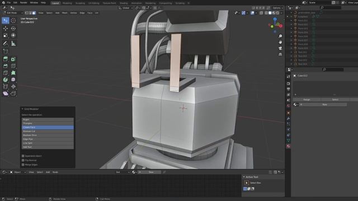Choose the Edge Pipe operation
The height and width of the screenshot is (201, 358).
pyautogui.click(x=48, y=139)
